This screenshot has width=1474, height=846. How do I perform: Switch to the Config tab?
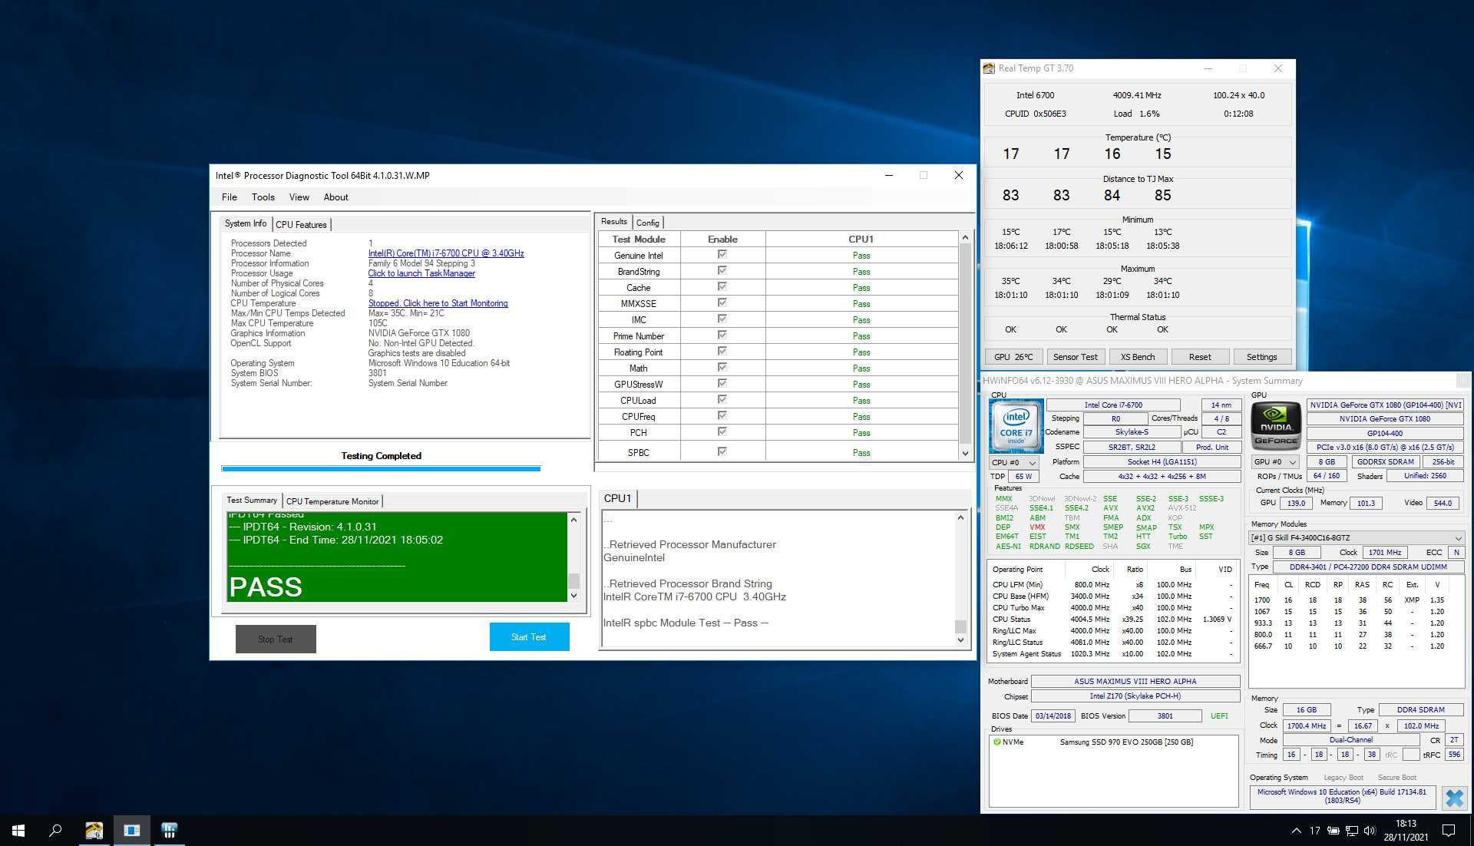point(647,223)
